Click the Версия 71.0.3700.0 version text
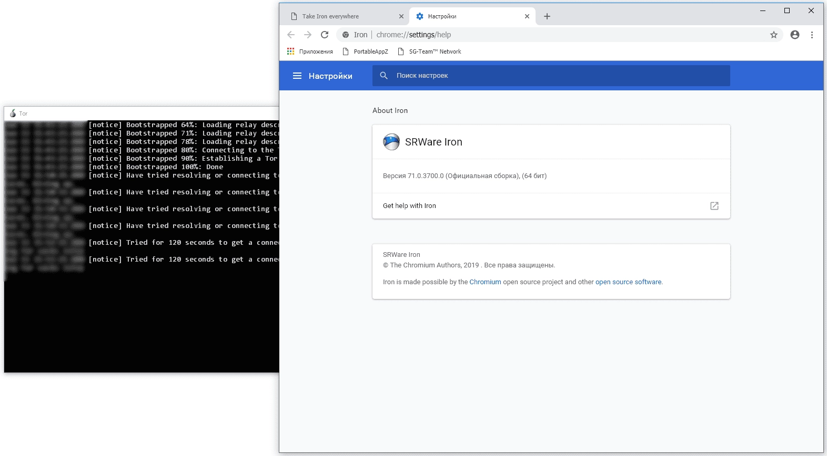Viewport: 827px width, 456px height. [465, 176]
